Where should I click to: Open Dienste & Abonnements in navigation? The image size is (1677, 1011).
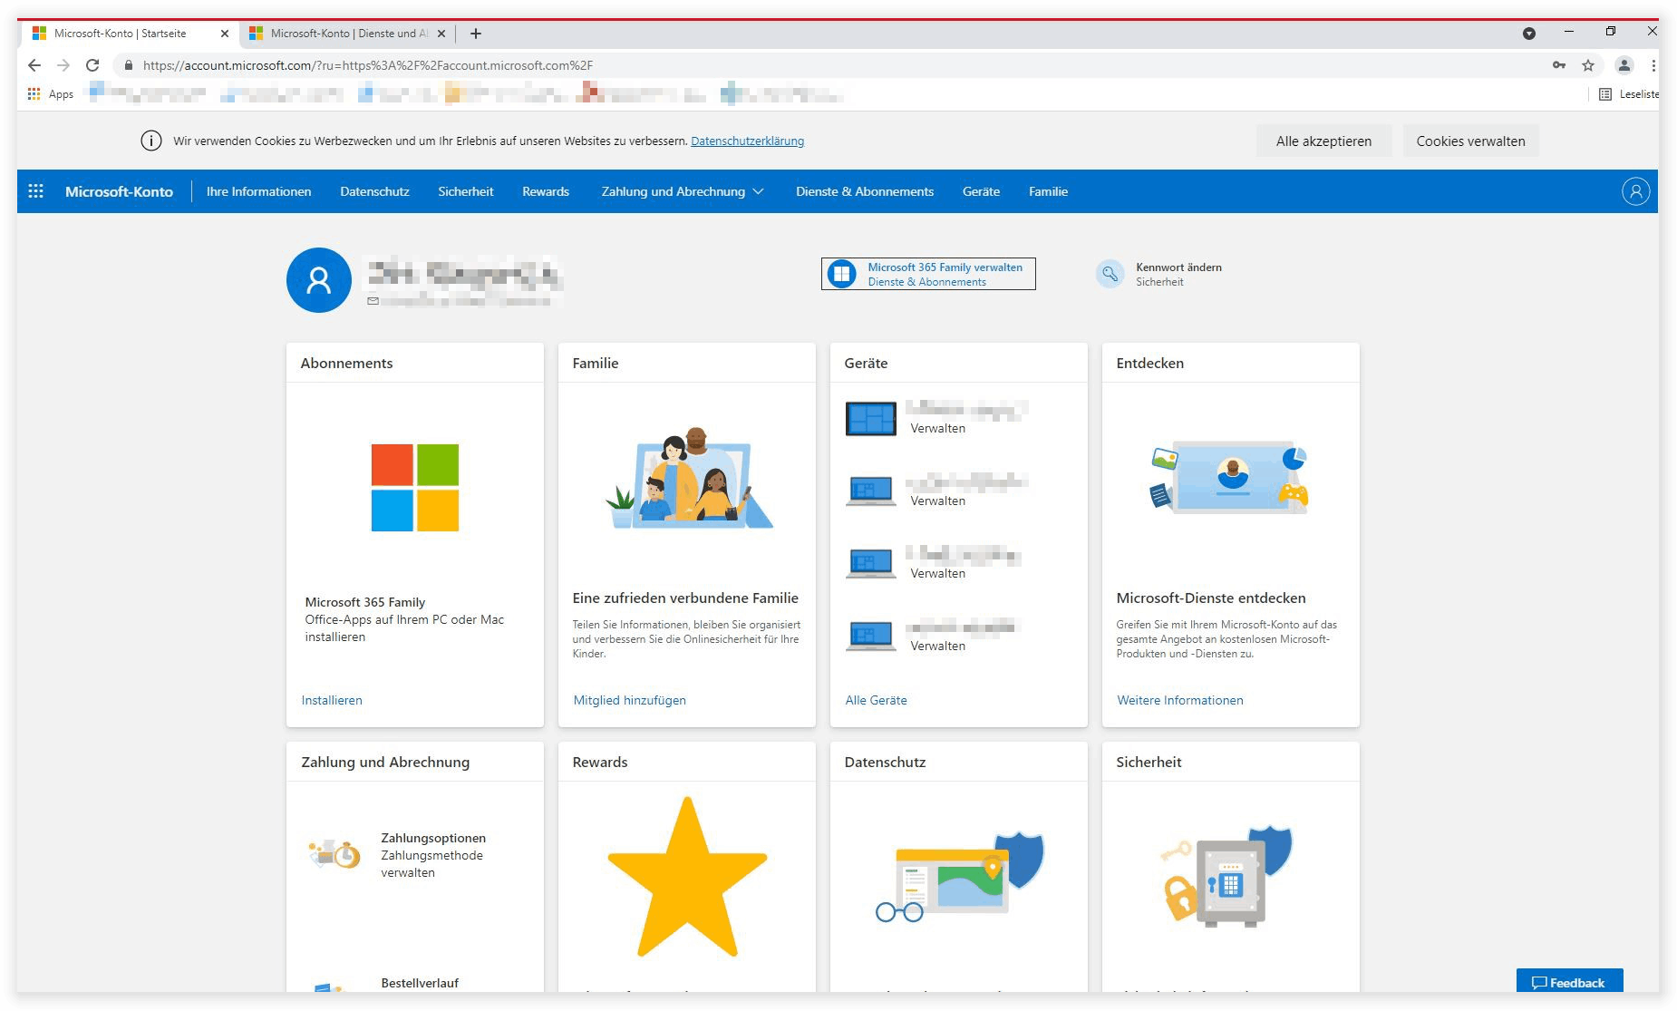point(865,191)
